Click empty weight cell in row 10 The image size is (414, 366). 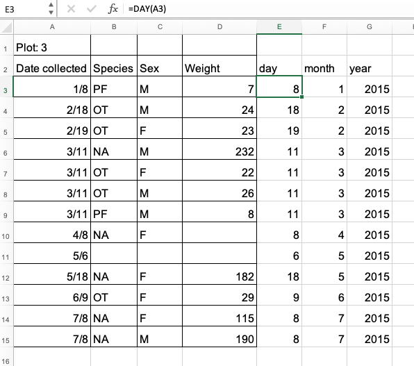click(x=220, y=233)
